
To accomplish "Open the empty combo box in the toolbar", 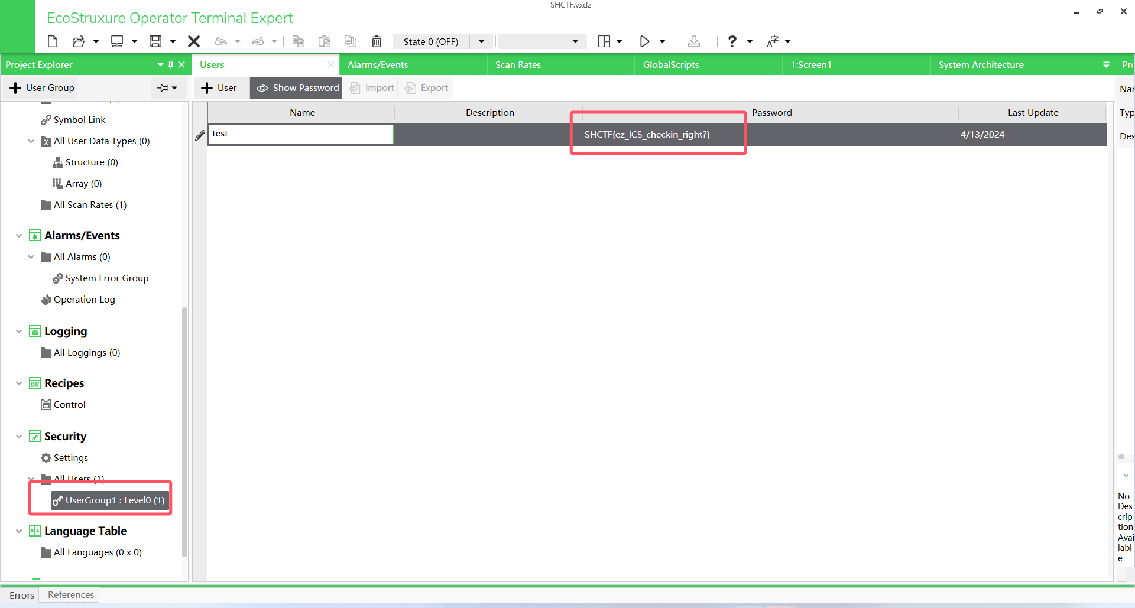I will point(542,41).
